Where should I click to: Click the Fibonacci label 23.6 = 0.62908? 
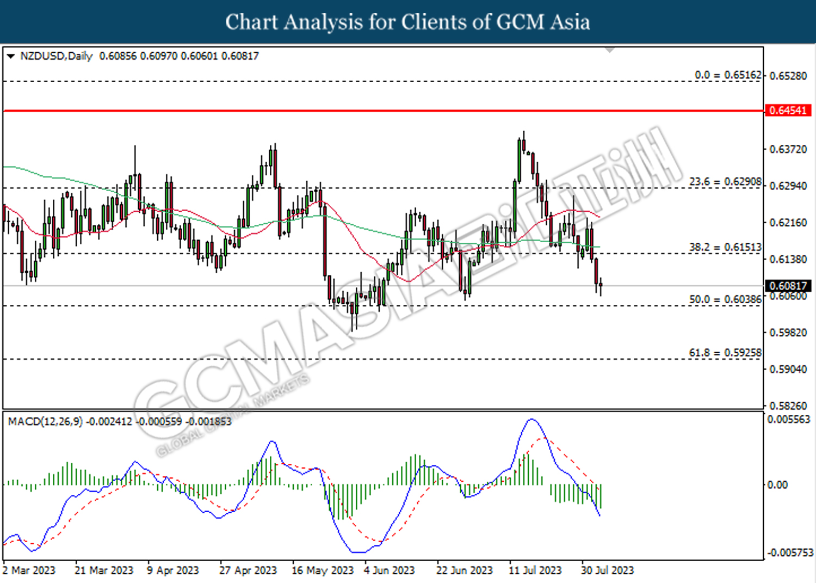coord(725,181)
